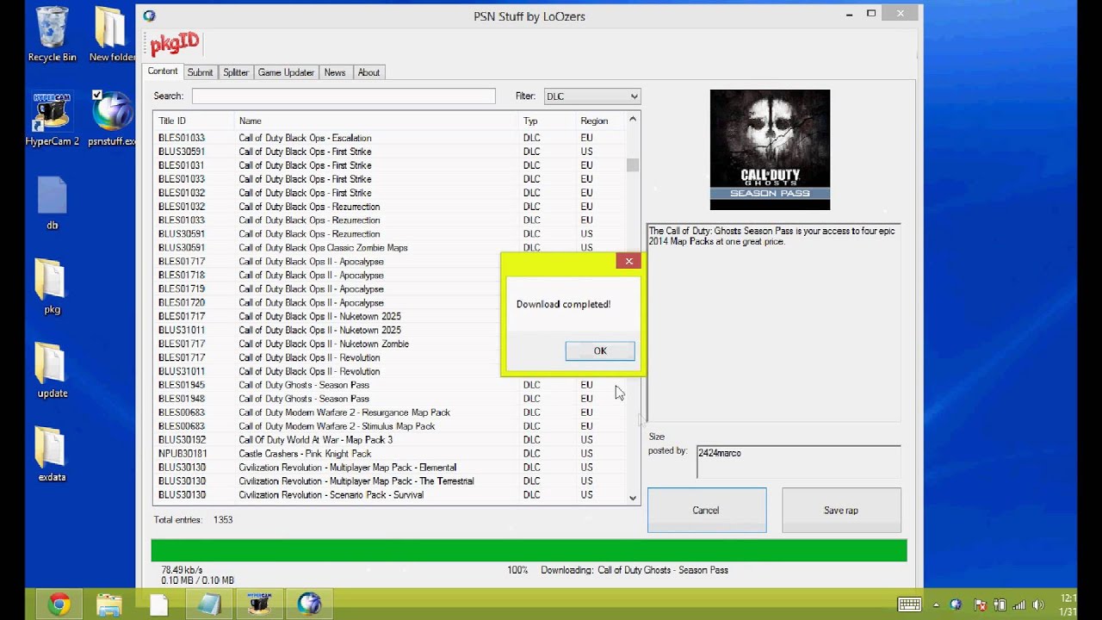Screen dimensions: 1102x620
Task: Launch Chrome from the taskbar
Action: coord(59,604)
